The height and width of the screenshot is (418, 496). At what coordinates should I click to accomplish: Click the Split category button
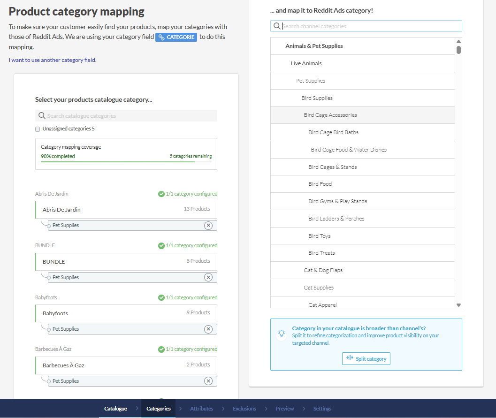tap(366, 359)
